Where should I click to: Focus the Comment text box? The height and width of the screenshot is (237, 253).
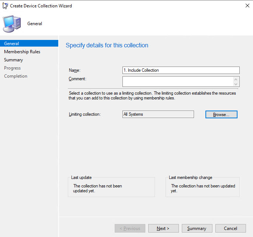(178, 81)
